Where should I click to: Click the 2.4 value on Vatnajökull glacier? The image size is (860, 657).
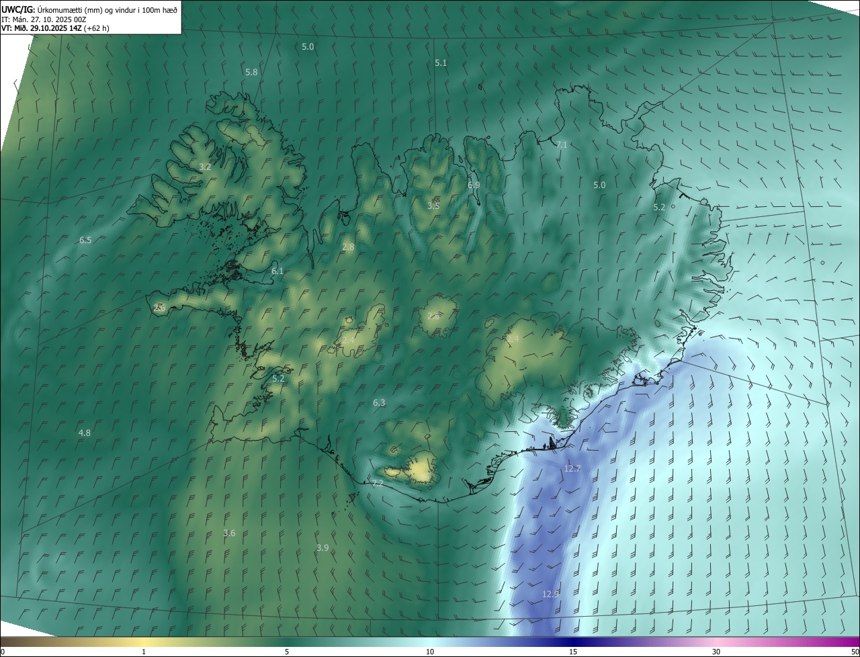tap(513, 339)
